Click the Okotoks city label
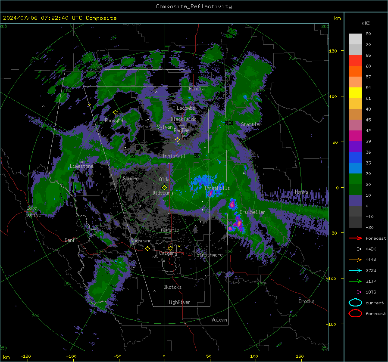 172,287
